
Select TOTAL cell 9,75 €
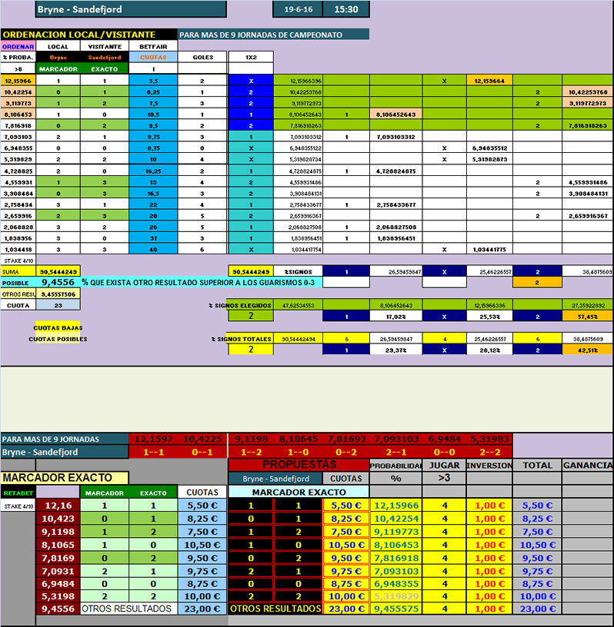(538, 571)
